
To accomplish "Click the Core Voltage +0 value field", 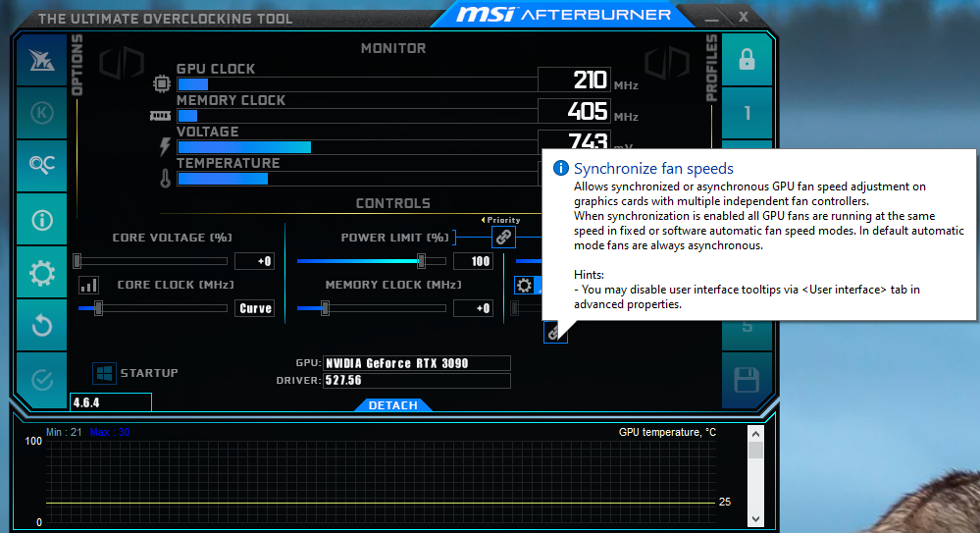I will point(255,261).
